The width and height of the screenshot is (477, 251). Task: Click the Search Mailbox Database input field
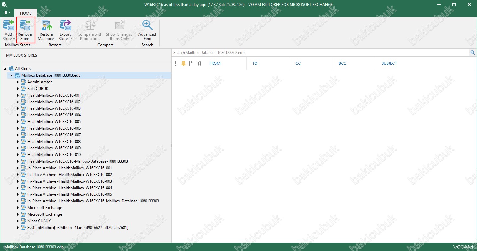point(321,53)
